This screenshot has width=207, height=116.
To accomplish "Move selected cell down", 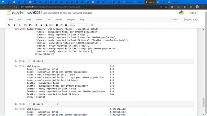I will 41,25.
